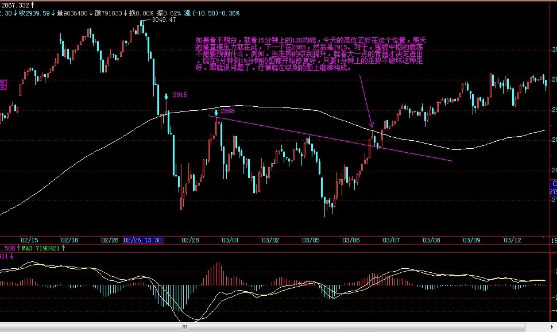Viewport: 557px width, 332px height.
Task: Click the 03/01 date label
Action: [230, 239]
